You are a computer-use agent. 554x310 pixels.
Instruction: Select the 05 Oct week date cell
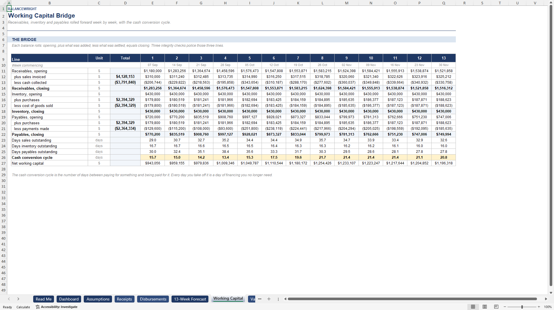pyautogui.click(x=250, y=65)
